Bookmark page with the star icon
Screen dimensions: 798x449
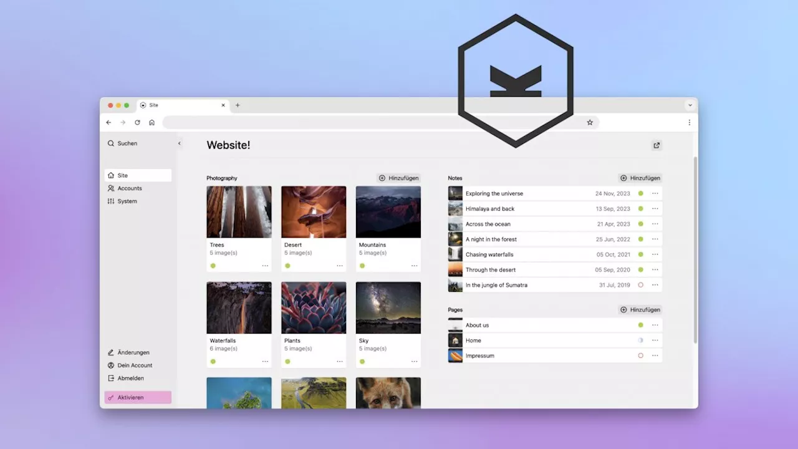[x=590, y=122]
